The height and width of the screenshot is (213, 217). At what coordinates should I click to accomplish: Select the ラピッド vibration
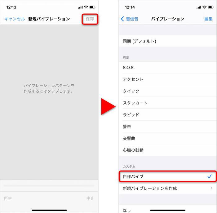(168, 115)
